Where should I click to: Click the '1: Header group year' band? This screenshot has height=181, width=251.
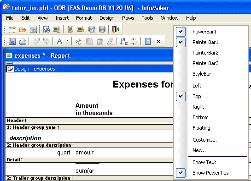[89, 127]
